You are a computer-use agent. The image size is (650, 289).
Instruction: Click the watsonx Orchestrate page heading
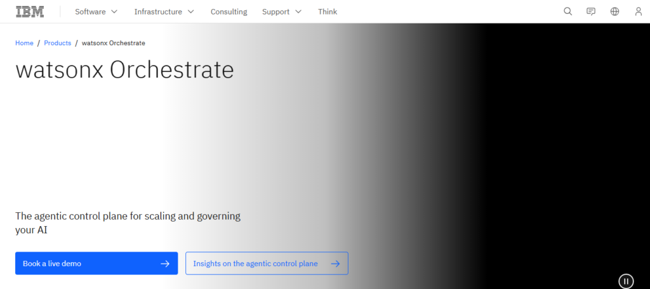coord(125,70)
